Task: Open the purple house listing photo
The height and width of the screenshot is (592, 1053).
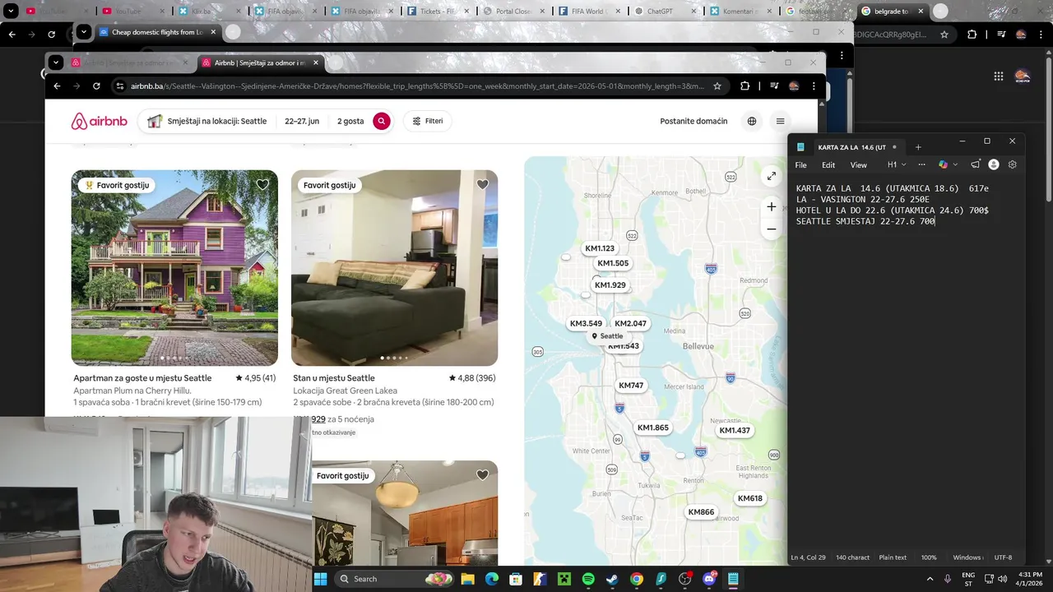Action: click(174, 268)
